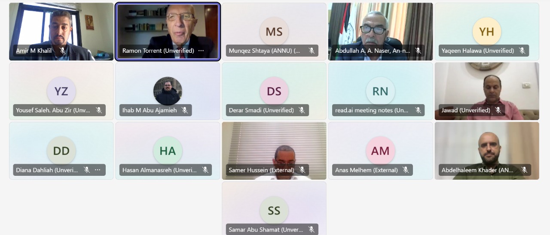Screen dimensions: 550x235
Task: Select Ihab M Abu Ajamieh's profile photo
Action: (x=168, y=91)
